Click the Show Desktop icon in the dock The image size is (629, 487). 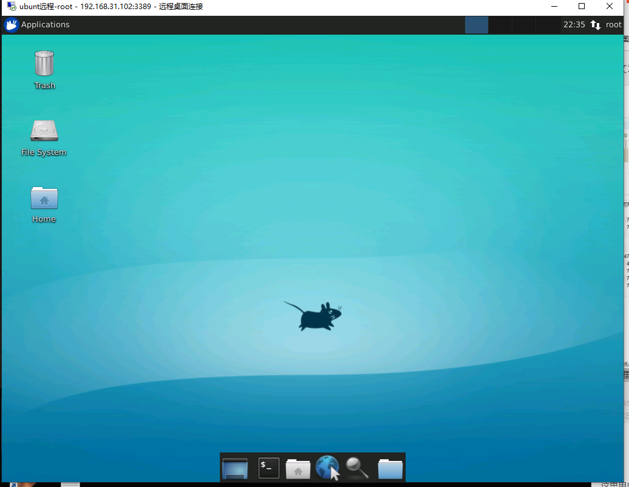pyautogui.click(x=235, y=468)
